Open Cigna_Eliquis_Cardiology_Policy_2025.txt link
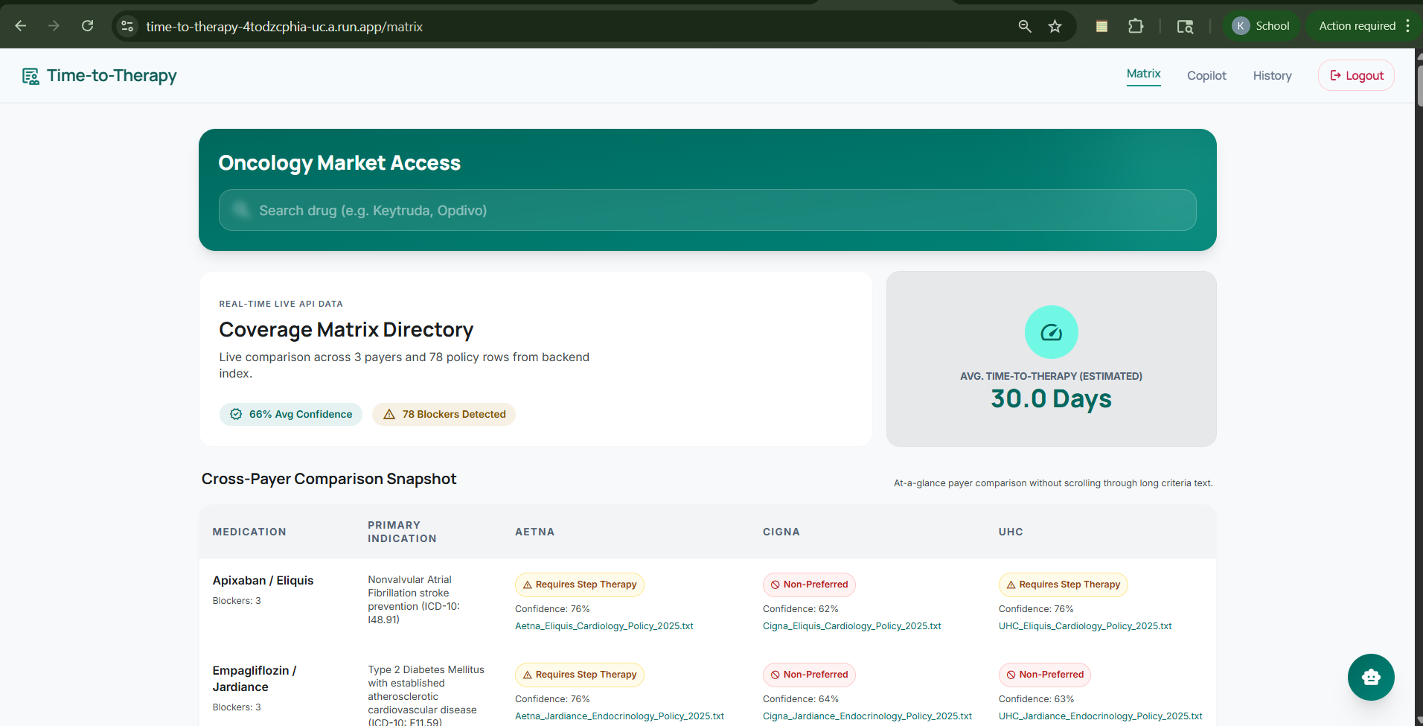Viewport: 1423px width, 726px height. coord(852,626)
